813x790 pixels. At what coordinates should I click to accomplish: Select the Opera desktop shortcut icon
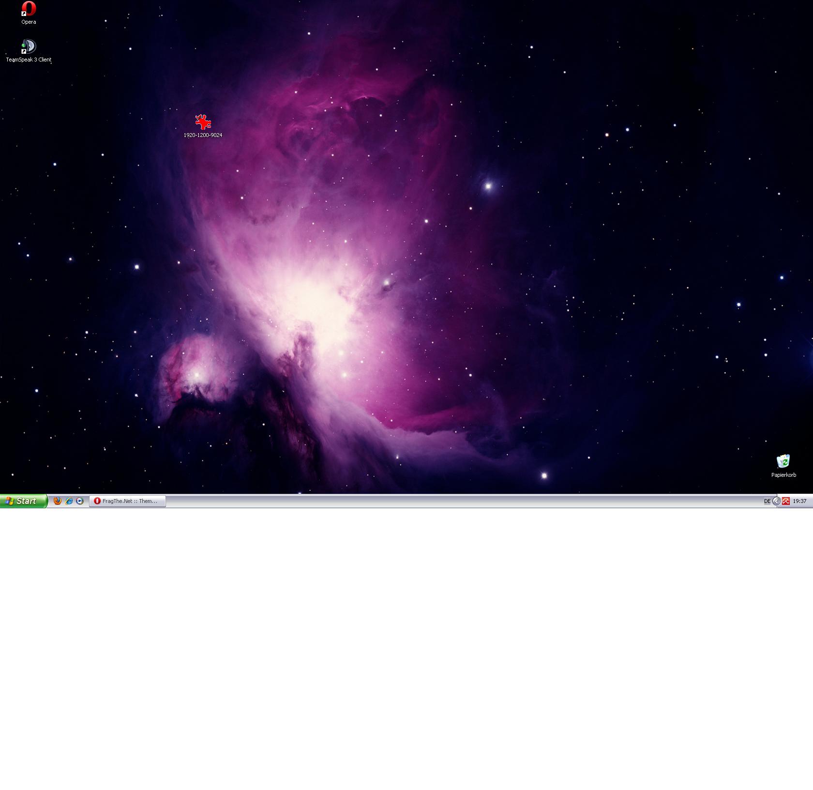click(29, 9)
